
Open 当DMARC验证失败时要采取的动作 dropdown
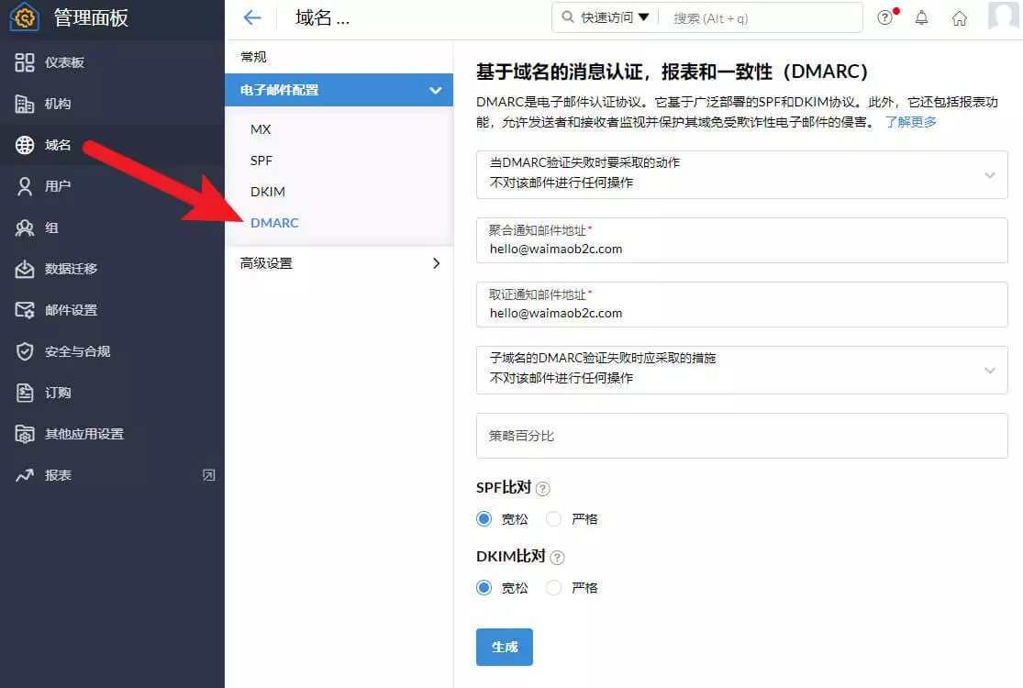coord(741,174)
